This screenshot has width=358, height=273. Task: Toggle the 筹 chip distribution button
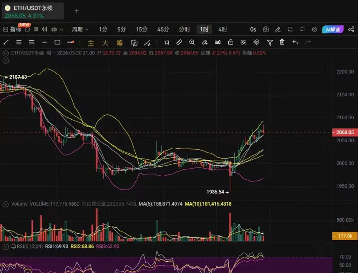coord(119,43)
